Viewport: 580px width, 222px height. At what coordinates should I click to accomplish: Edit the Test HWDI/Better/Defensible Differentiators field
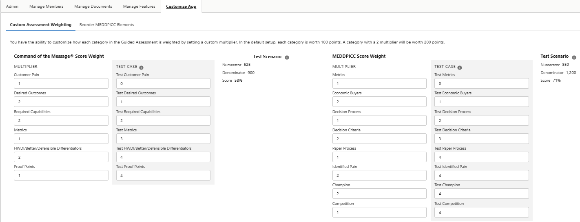pyautogui.click(x=163, y=157)
